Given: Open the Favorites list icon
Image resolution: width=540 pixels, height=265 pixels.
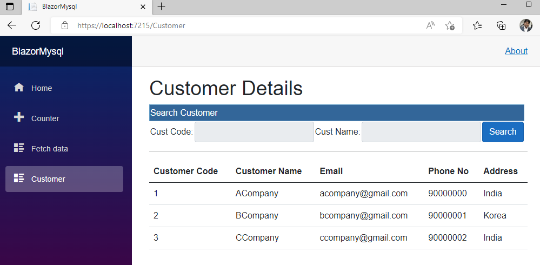Looking at the screenshot, I should click(x=477, y=25).
